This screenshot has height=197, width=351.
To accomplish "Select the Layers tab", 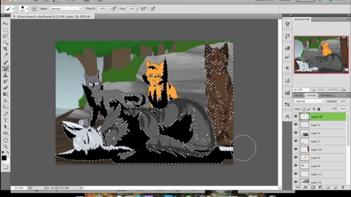I will click(311, 95).
